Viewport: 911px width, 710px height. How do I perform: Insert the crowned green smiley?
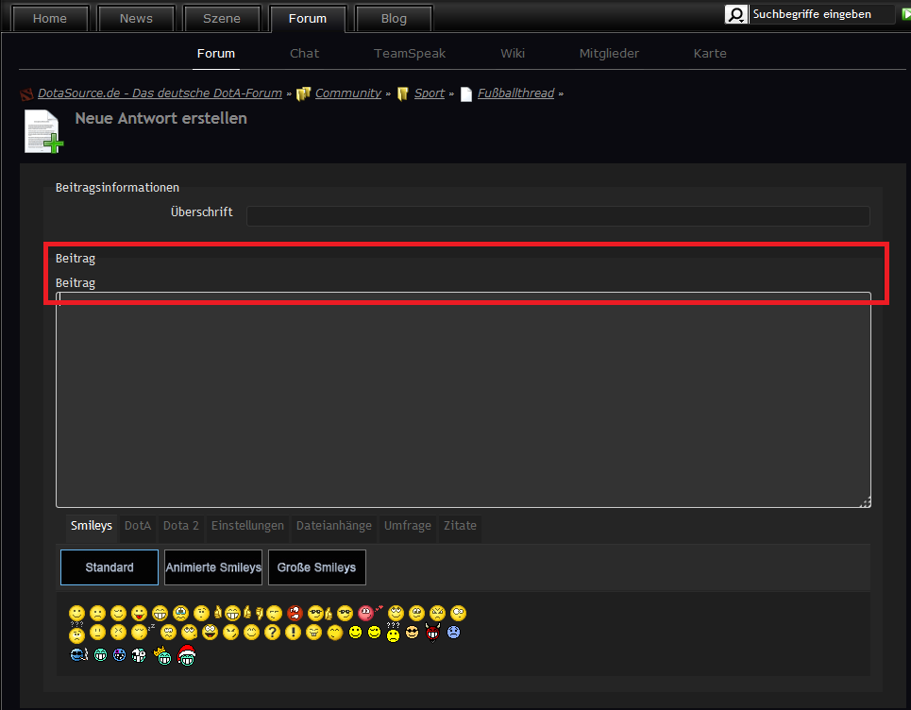coord(162,654)
